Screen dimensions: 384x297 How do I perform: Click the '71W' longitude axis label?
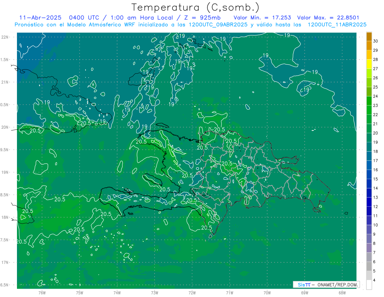(x=229, y=293)
